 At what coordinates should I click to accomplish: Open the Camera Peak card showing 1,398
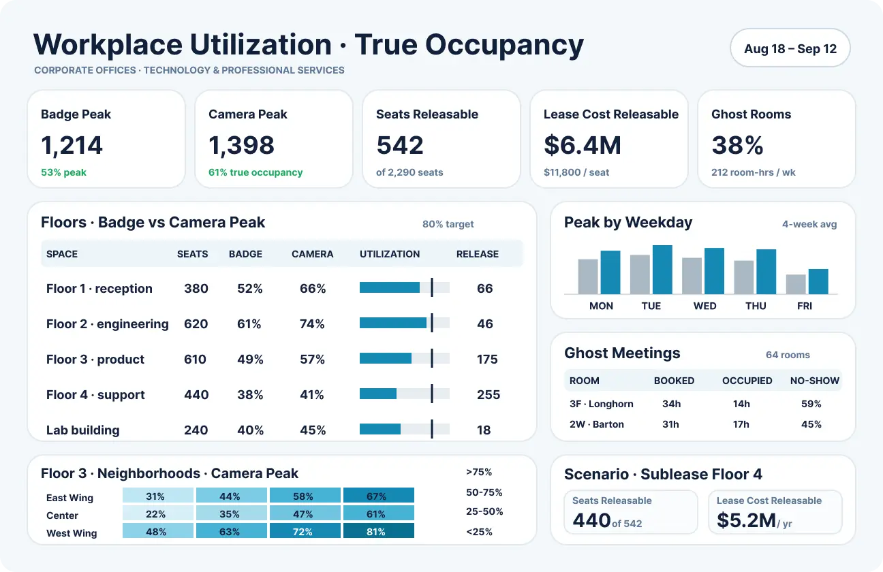[x=274, y=139]
